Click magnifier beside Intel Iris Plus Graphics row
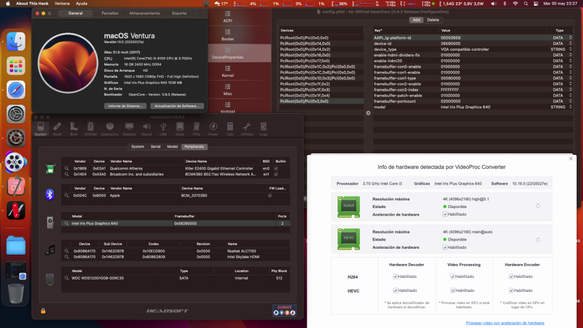 pyautogui.click(x=66, y=223)
